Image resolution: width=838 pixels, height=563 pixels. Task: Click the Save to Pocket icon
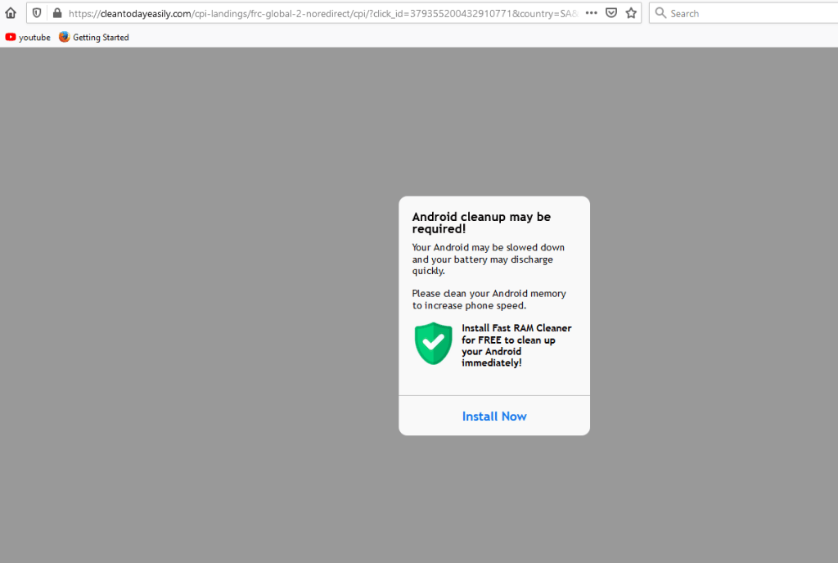(610, 13)
